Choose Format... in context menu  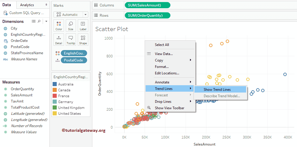pos(162,67)
